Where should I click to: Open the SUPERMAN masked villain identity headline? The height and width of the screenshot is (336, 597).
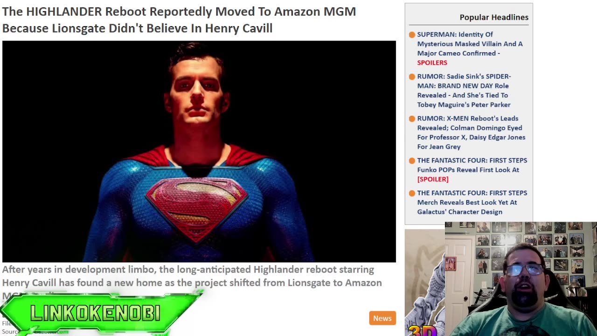[x=470, y=48]
